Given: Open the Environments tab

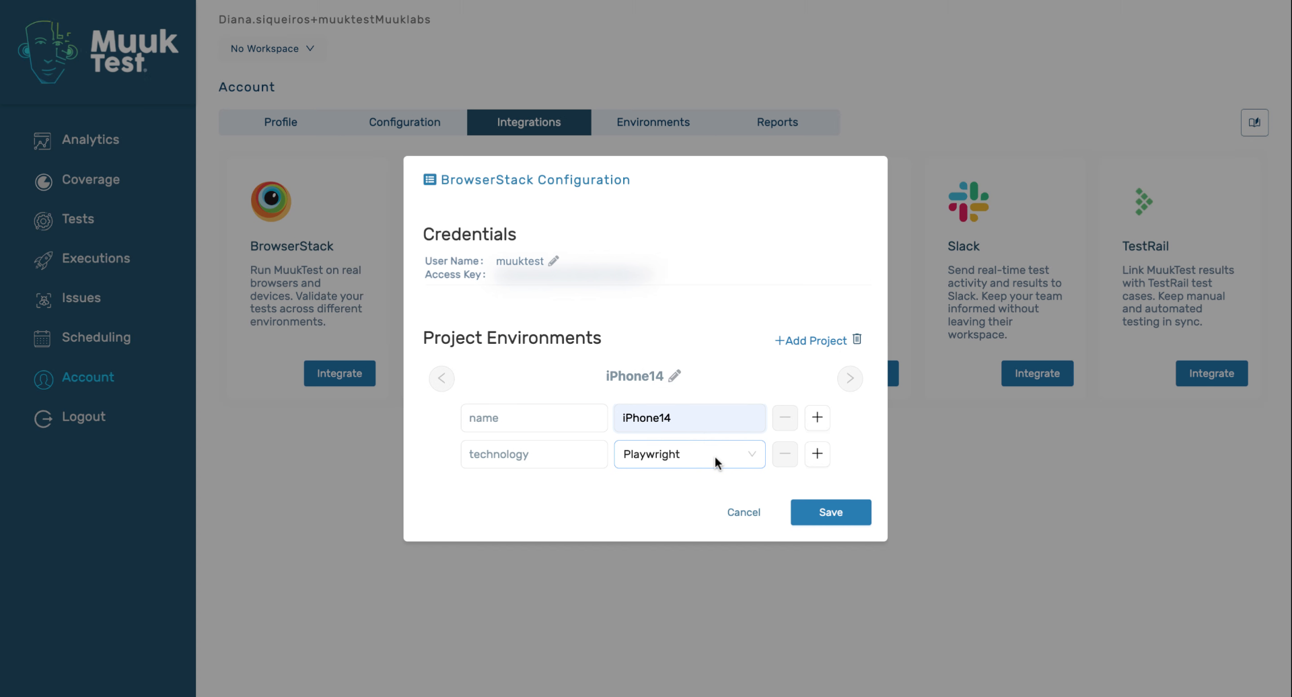Looking at the screenshot, I should (x=653, y=122).
